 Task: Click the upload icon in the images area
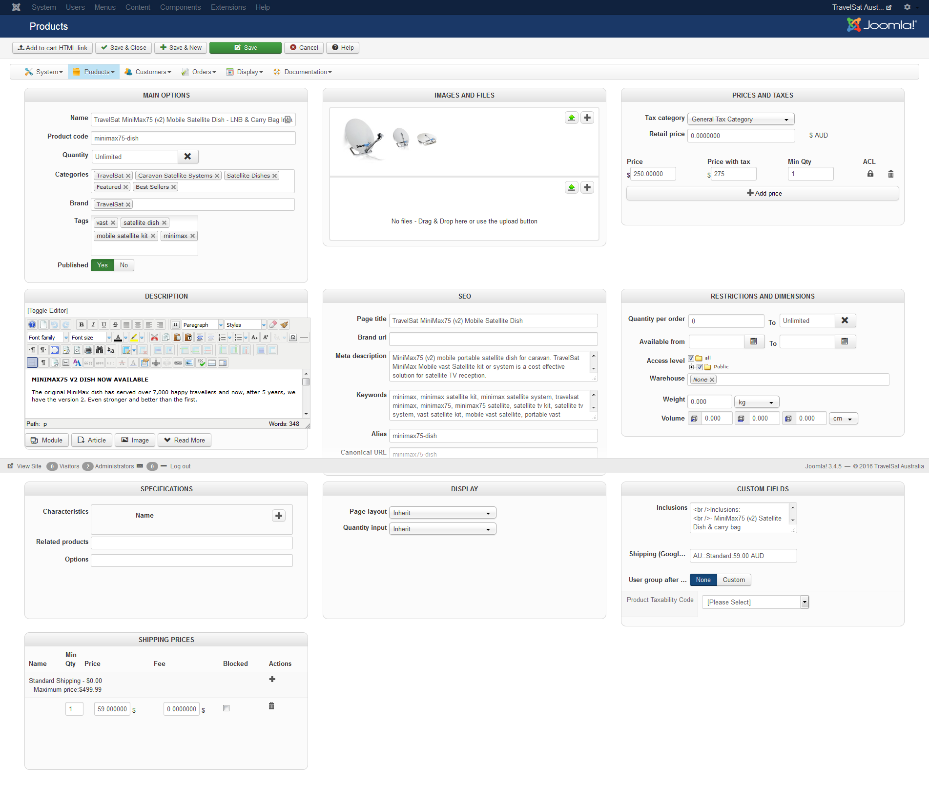[572, 118]
